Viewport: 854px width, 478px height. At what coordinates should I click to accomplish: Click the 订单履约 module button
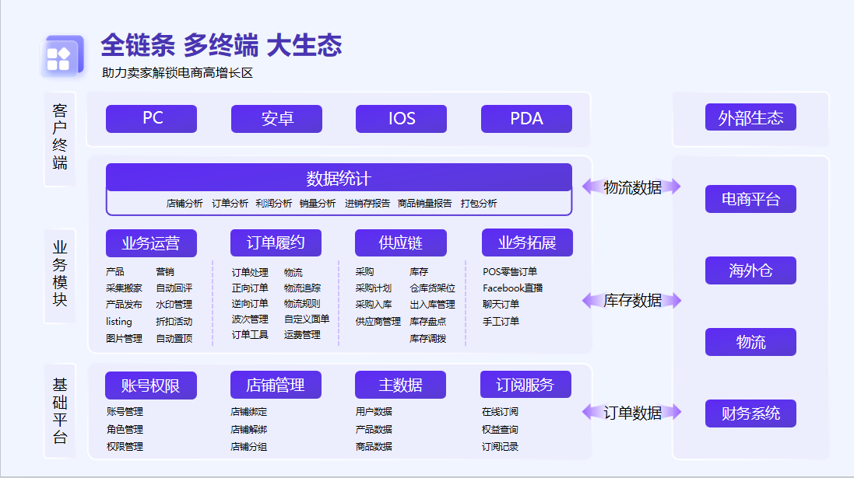276,242
